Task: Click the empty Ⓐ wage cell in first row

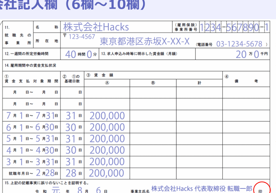Action: pos(107,93)
